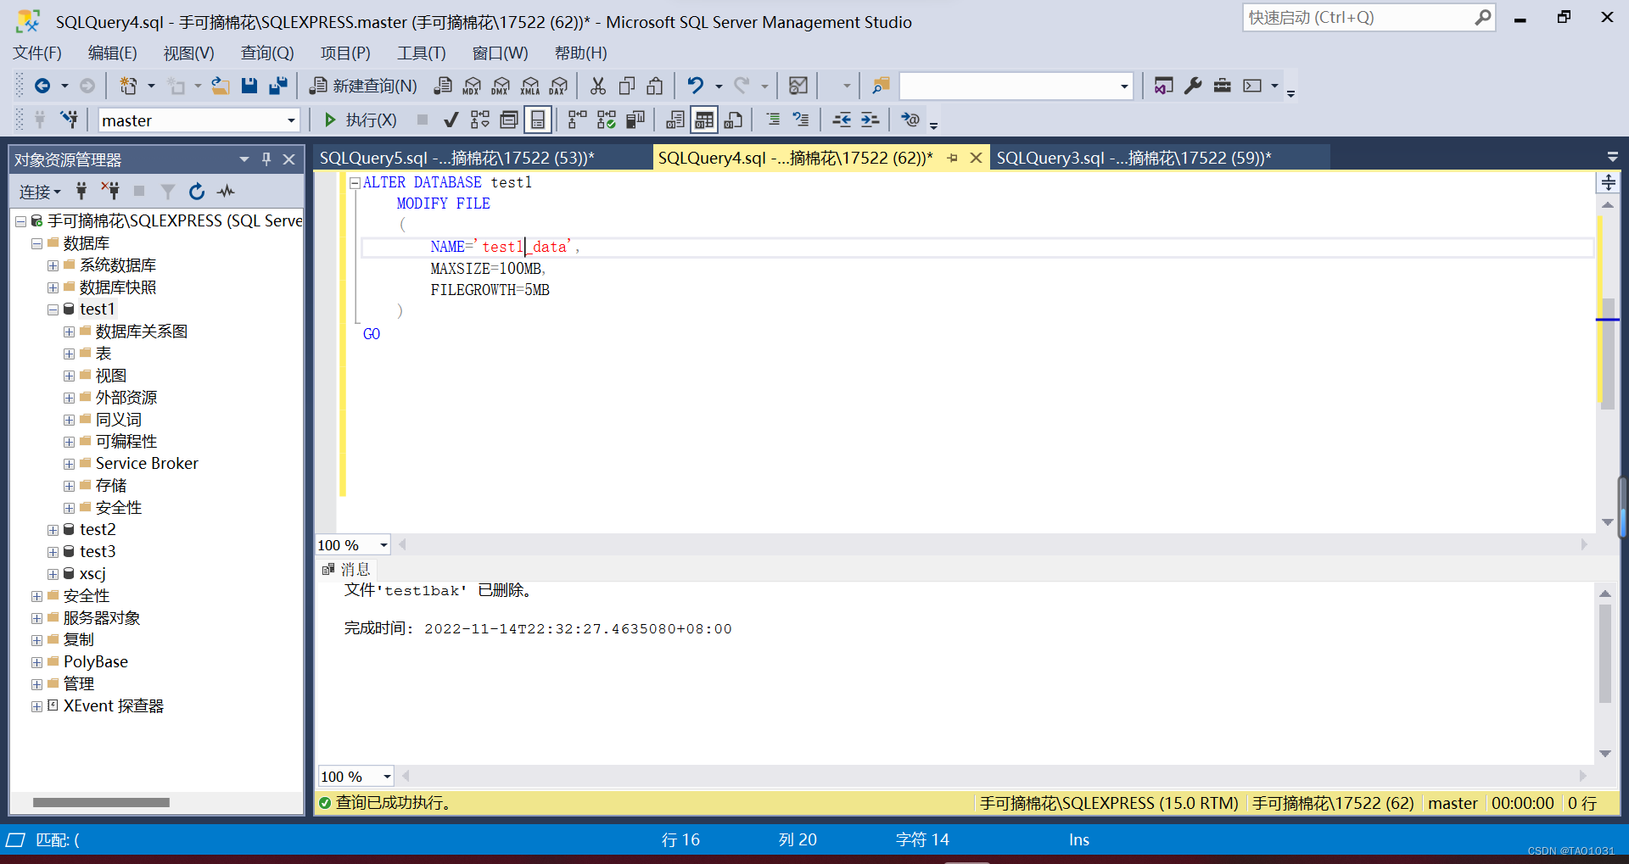The width and height of the screenshot is (1629, 864).
Task: Click the messages pane vertical scrollbar thumb
Action: [1605, 653]
